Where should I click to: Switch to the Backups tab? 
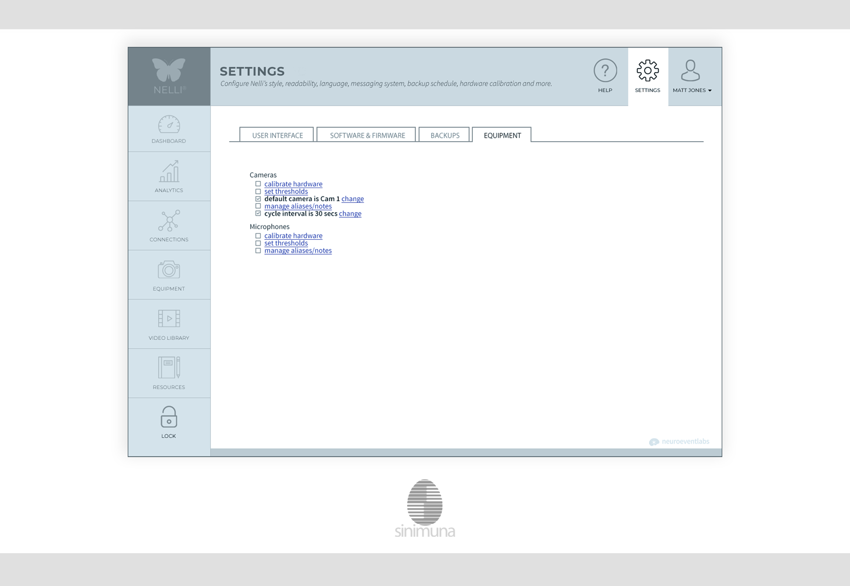445,135
